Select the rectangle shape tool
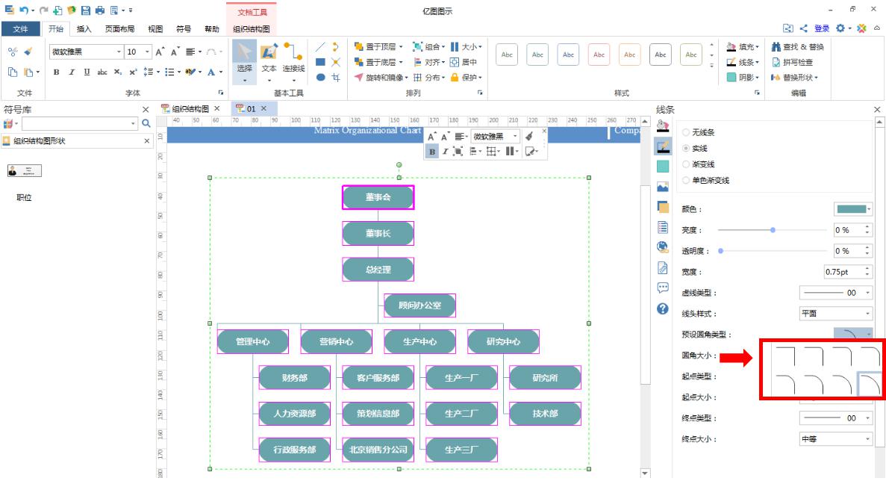 click(320, 62)
